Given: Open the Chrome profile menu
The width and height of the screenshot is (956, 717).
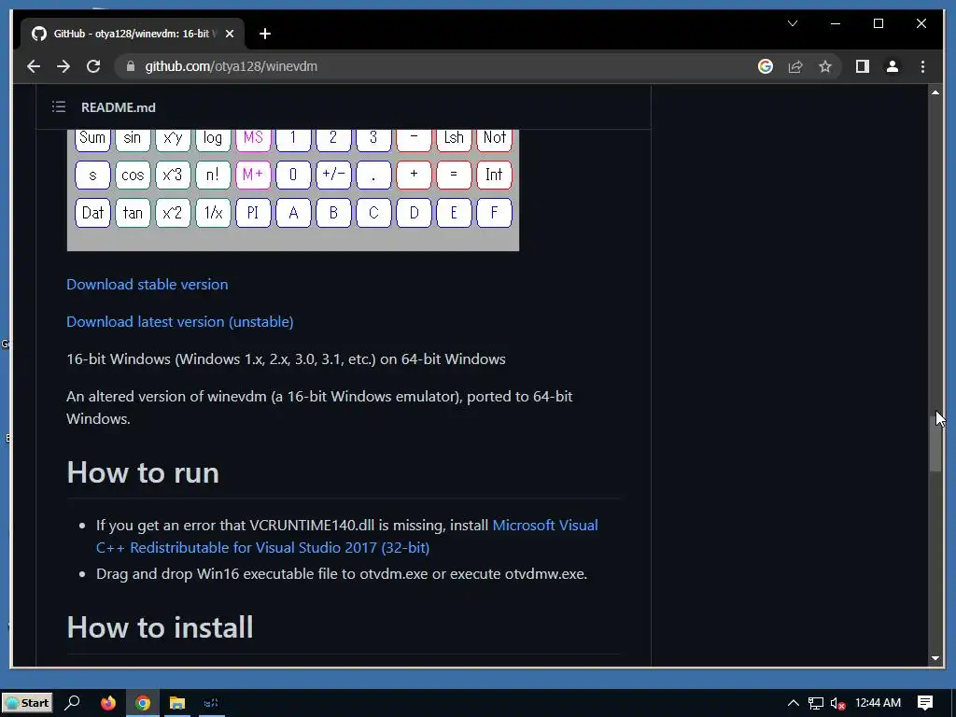Looking at the screenshot, I should click(x=892, y=66).
